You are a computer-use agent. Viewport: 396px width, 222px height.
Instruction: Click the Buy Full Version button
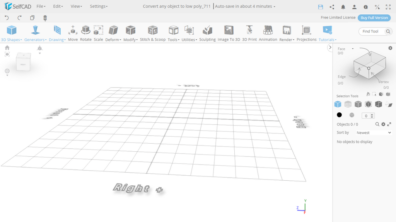pyautogui.click(x=374, y=18)
